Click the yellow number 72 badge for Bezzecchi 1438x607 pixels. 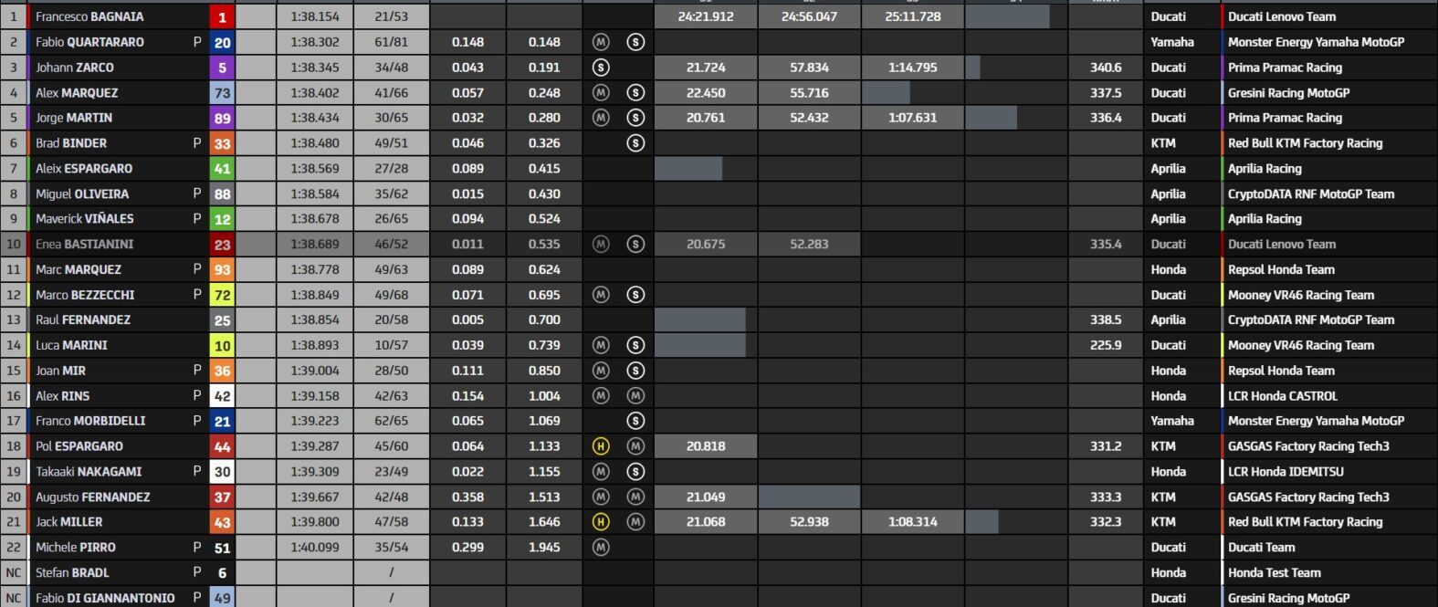click(222, 295)
